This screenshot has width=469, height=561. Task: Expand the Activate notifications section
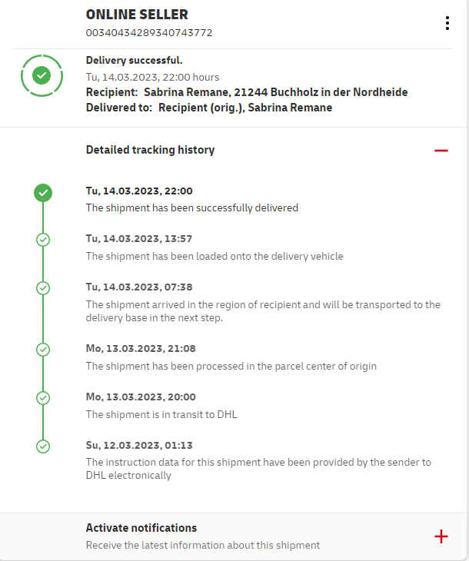pyautogui.click(x=441, y=536)
